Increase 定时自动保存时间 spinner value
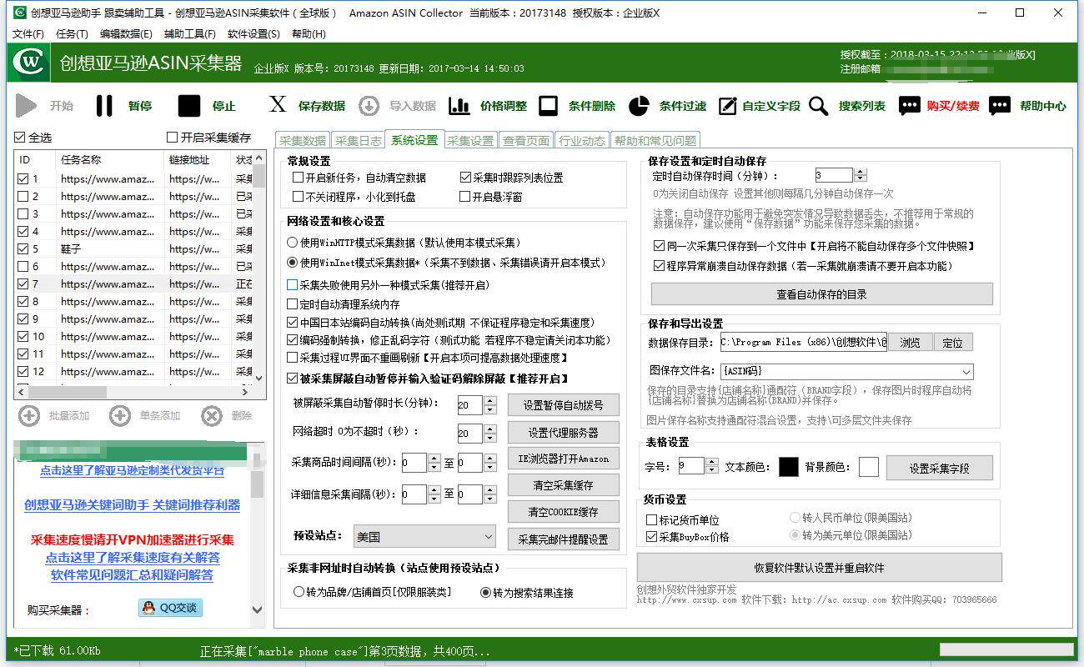 [861, 172]
